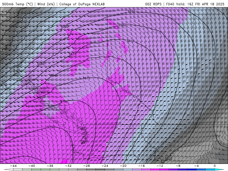Click the 'F040' forecast hour text

click(170, 4)
